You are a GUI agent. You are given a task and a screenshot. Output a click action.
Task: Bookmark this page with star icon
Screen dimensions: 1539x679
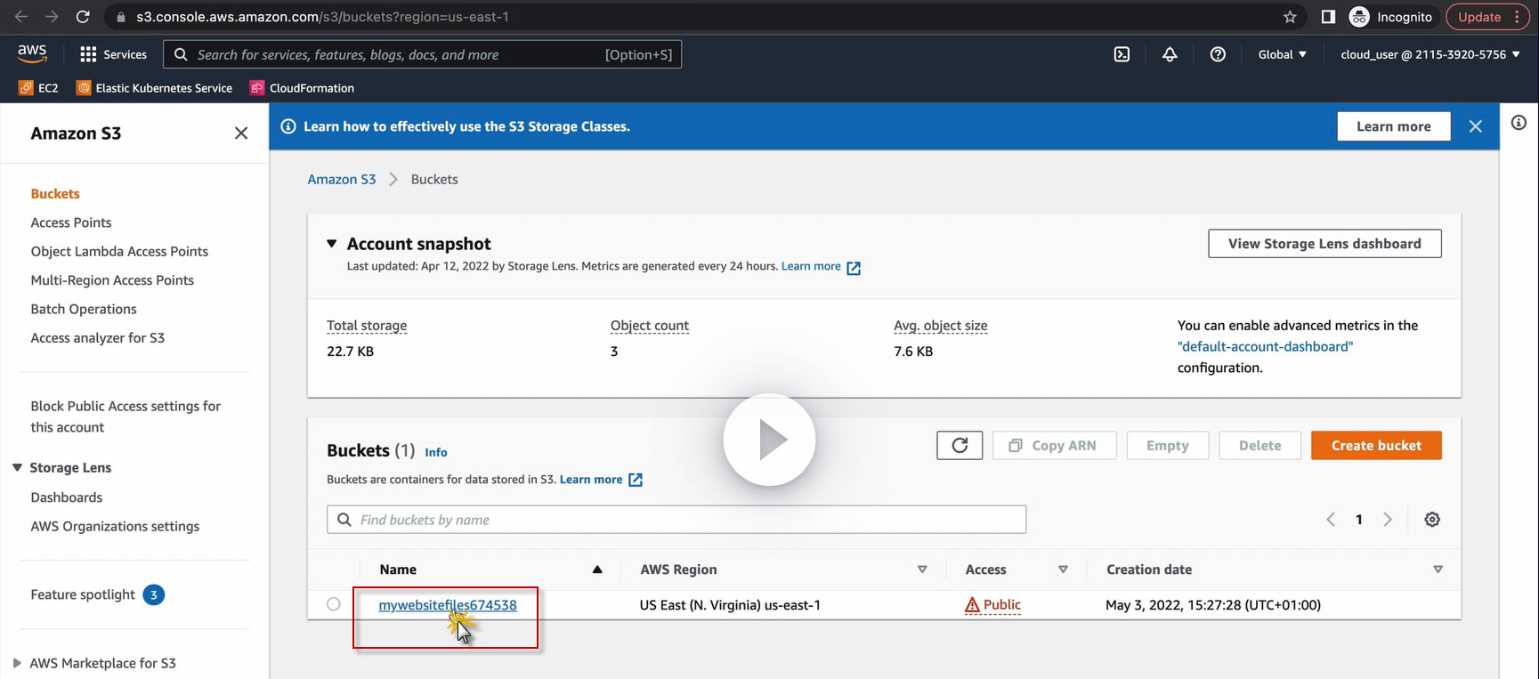pyautogui.click(x=1290, y=17)
